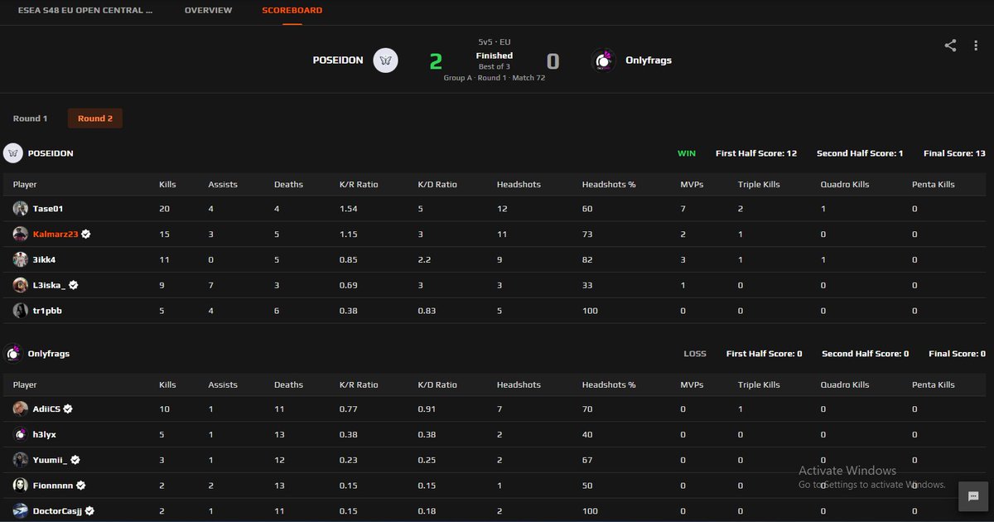
Task: Open ESEA S48 EU Open Central tab
Action: tap(85, 11)
